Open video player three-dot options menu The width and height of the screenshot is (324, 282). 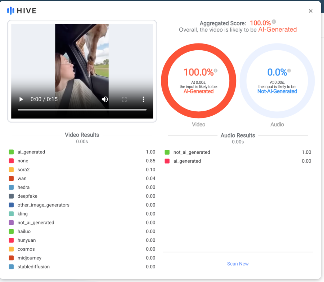coord(143,99)
